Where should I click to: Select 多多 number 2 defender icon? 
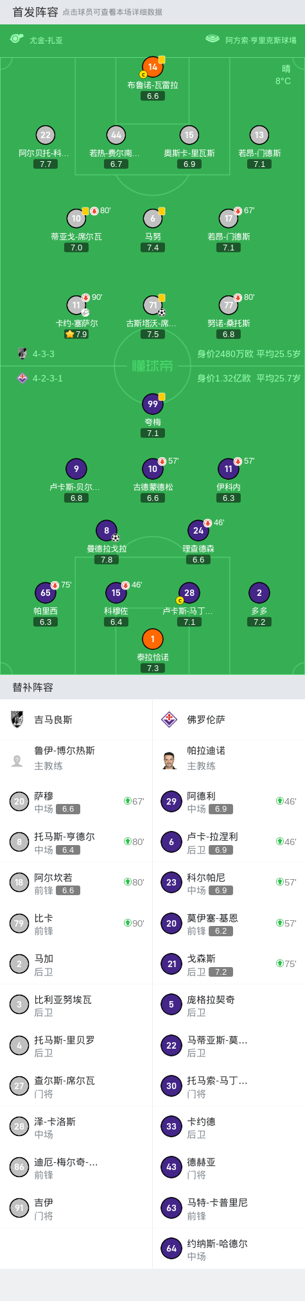tap(259, 593)
